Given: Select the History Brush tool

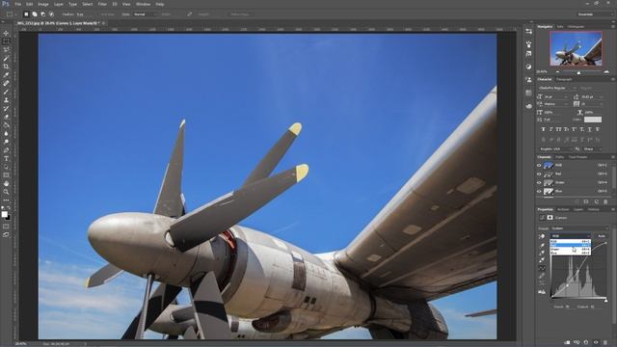Looking at the screenshot, I should click(6, 109).
